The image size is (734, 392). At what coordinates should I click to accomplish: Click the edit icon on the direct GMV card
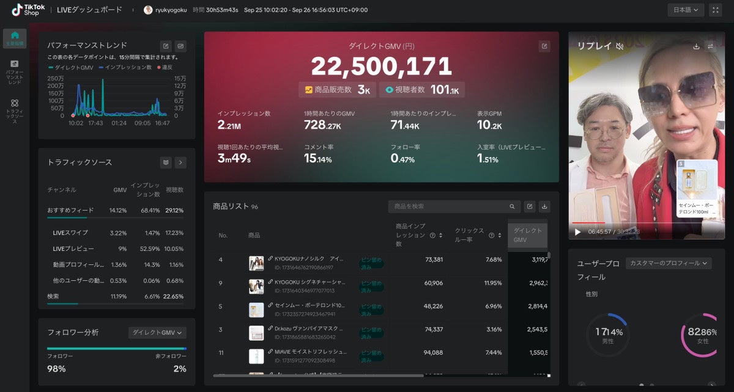pos(544,46)
